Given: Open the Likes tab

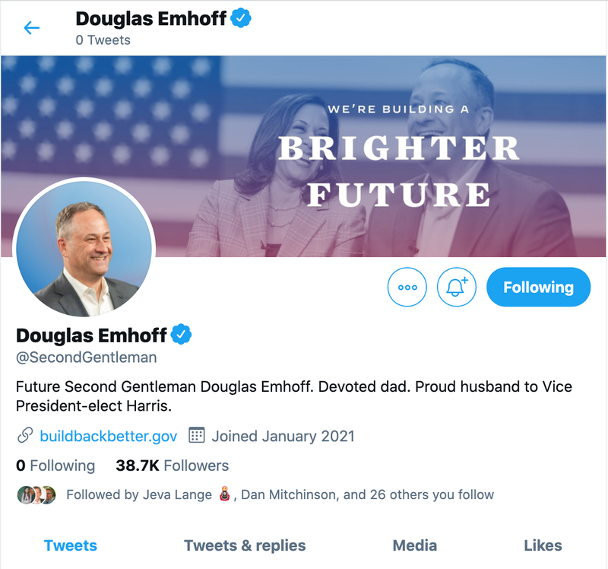Looking at the screenshot, I should point(543,545).
